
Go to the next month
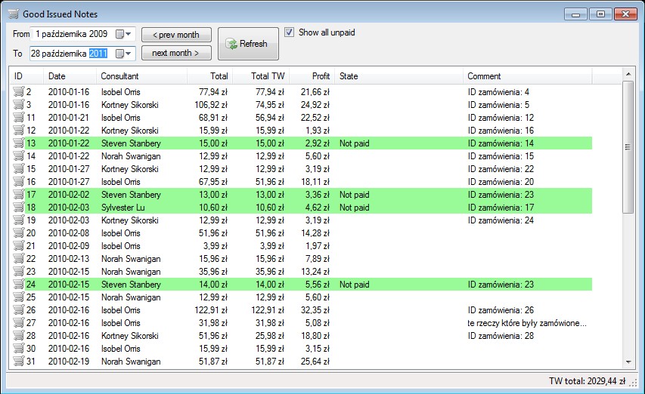(176, 53)
